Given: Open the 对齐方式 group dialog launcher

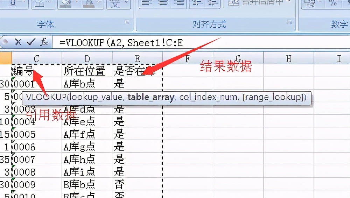Looking at the screenshot, I should pyautogui.click(x=289, y=22).
